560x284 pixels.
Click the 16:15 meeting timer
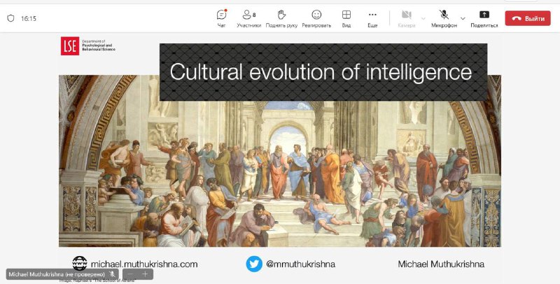click(29, 19)
